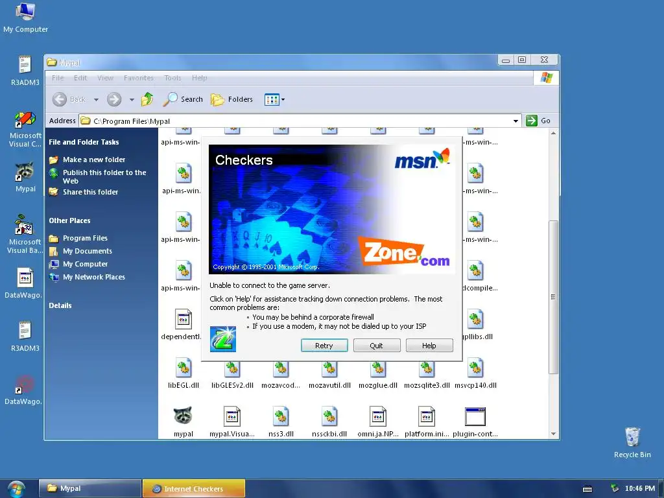
Task: Open the Favorites menu
Action: (139, 78)
